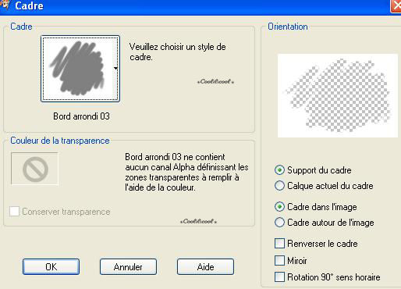Click the application icon in title bar
Image resolution: width=401 pixels, height=289 pixels.
[x=5, y=5]
